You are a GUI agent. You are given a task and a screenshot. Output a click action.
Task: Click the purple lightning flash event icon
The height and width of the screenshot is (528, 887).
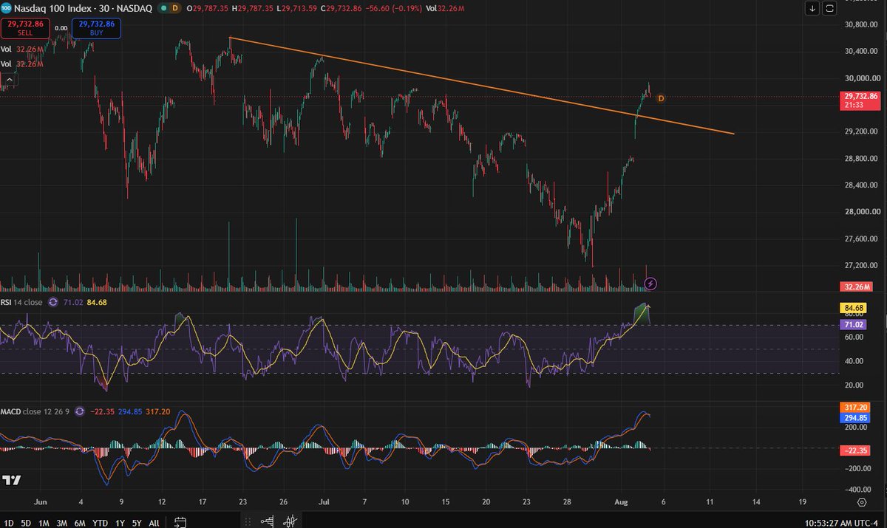tap(650, 283)
